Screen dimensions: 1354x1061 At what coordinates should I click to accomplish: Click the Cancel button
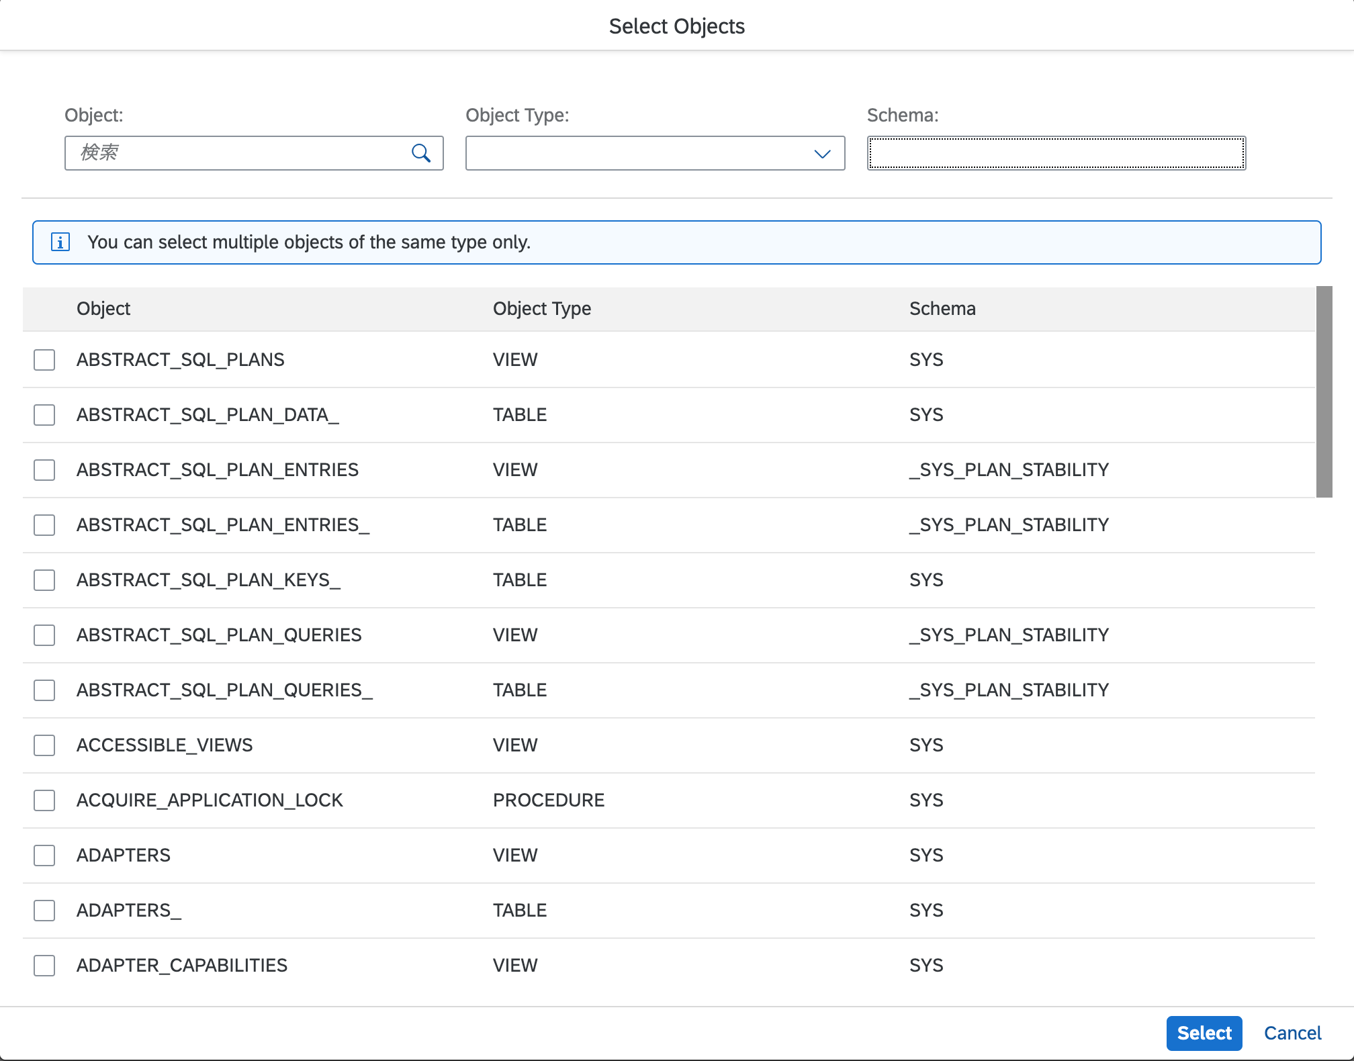(1292, 1033)
